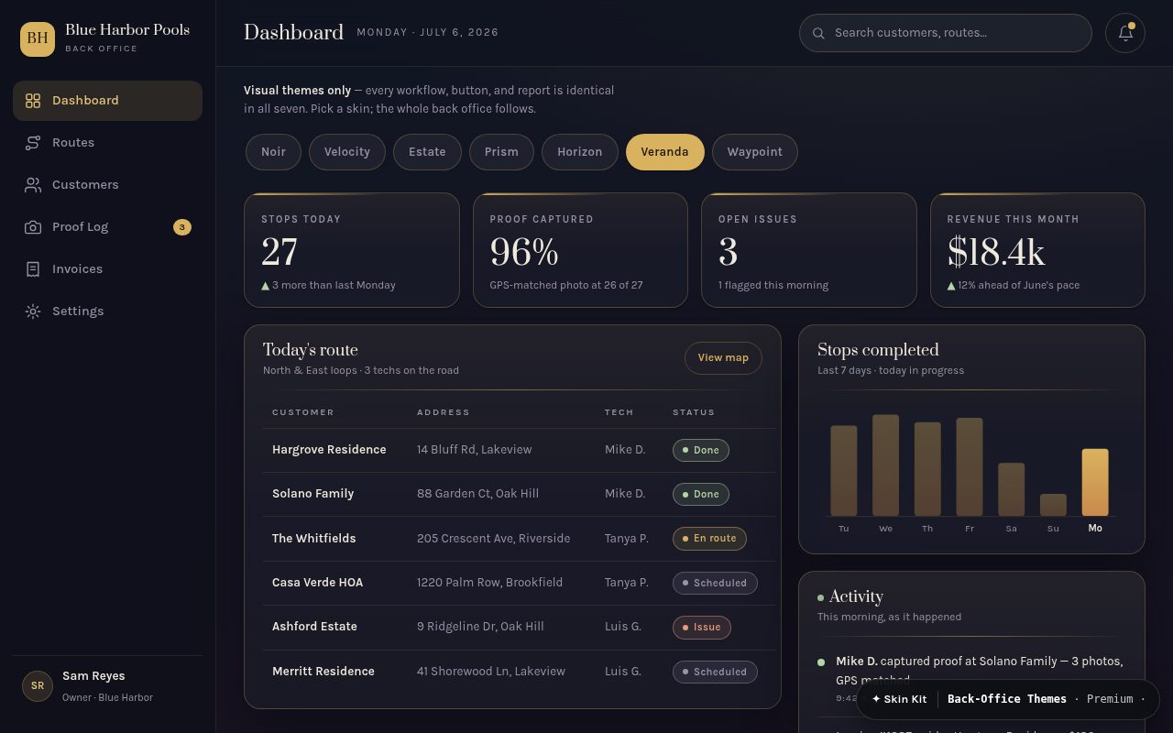Click the Customer column header
The image size is (1173, 733).
click(303, 412)
